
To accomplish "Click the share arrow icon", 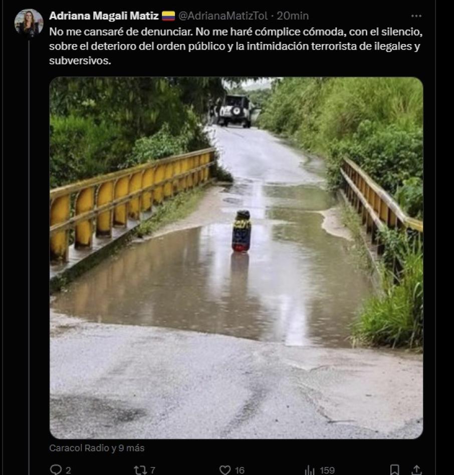I will [416, 469].
